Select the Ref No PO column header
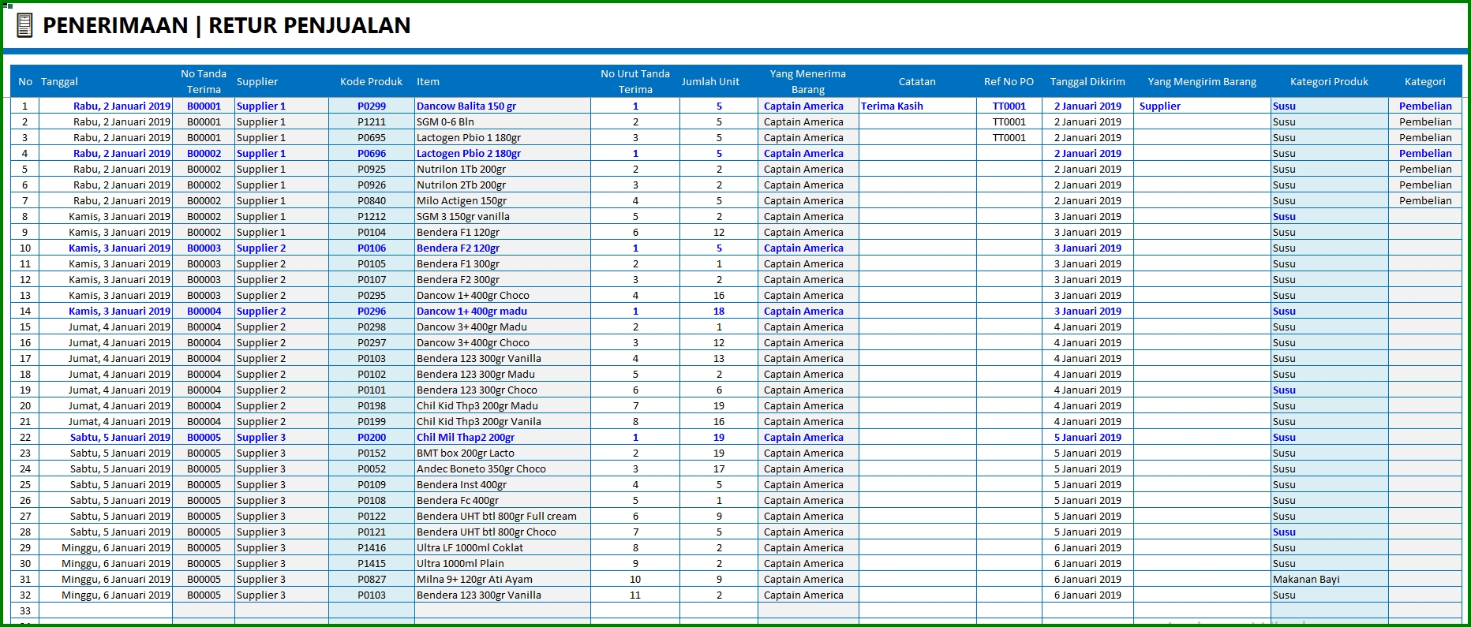 (x=1009, y=81)
